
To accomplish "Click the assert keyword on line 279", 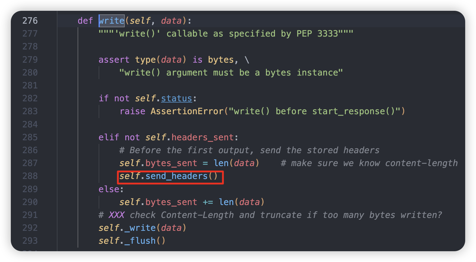I will coord(114,60).
